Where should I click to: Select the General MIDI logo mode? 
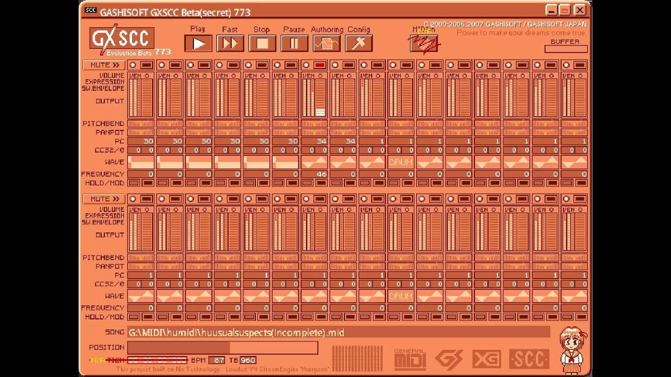pos(409,359)
